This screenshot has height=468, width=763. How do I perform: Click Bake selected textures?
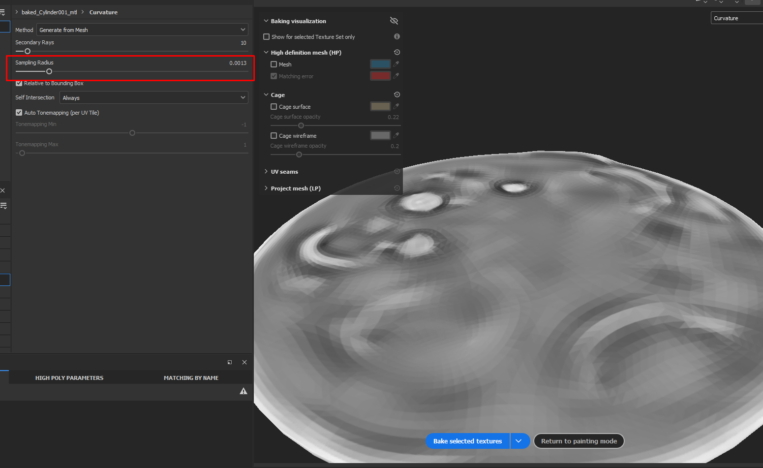467,441
